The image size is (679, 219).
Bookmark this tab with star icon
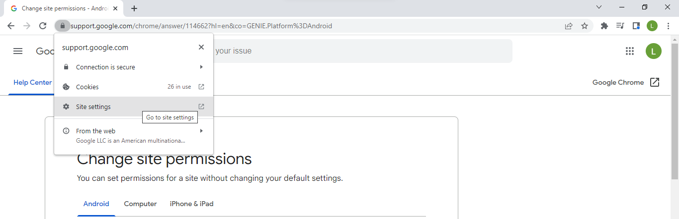(x=585, y=26)
